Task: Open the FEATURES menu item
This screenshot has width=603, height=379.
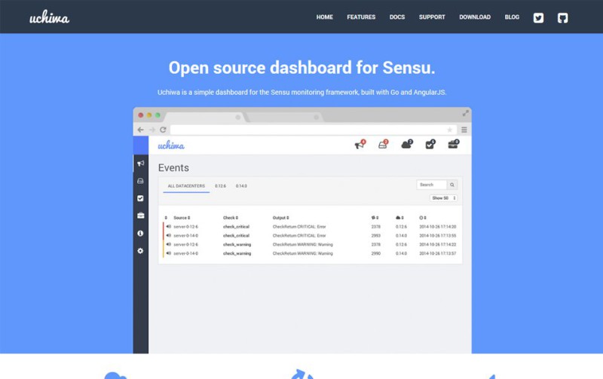Action: point(361,17)
